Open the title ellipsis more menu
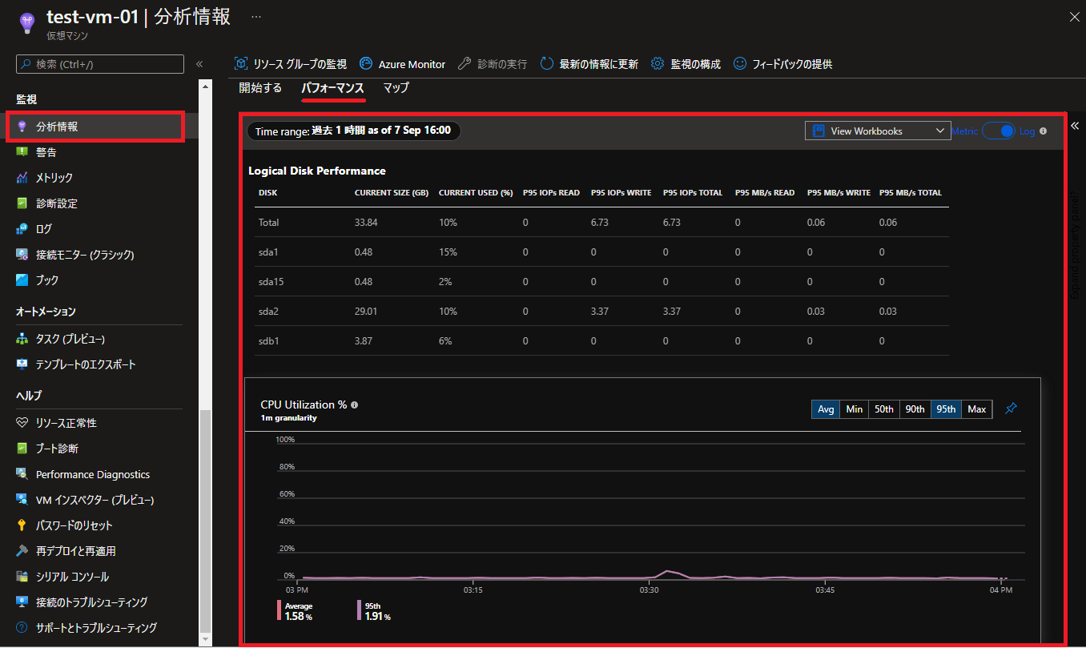This screenshot has height=648, width=1086. 256,17
